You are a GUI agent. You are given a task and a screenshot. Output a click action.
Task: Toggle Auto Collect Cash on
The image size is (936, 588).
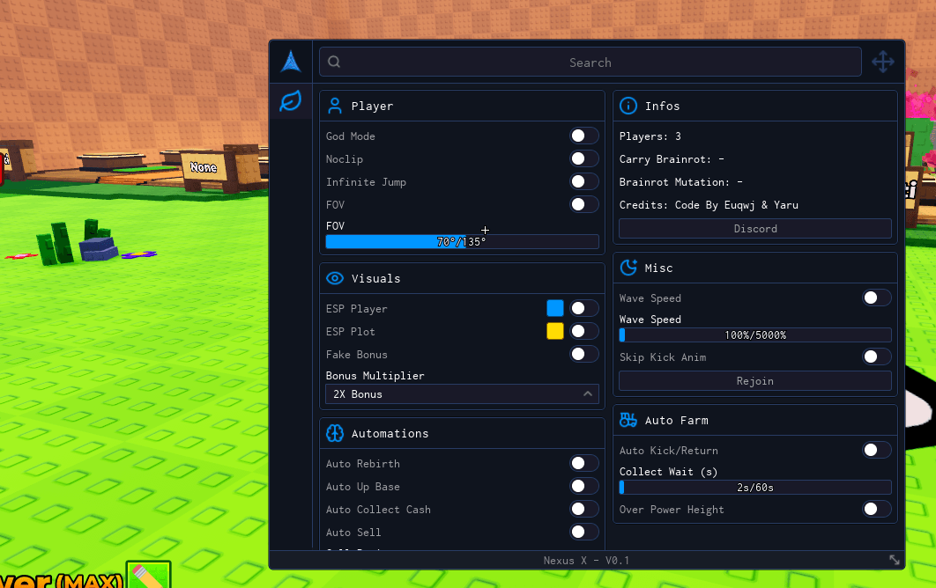pos(583,509)
